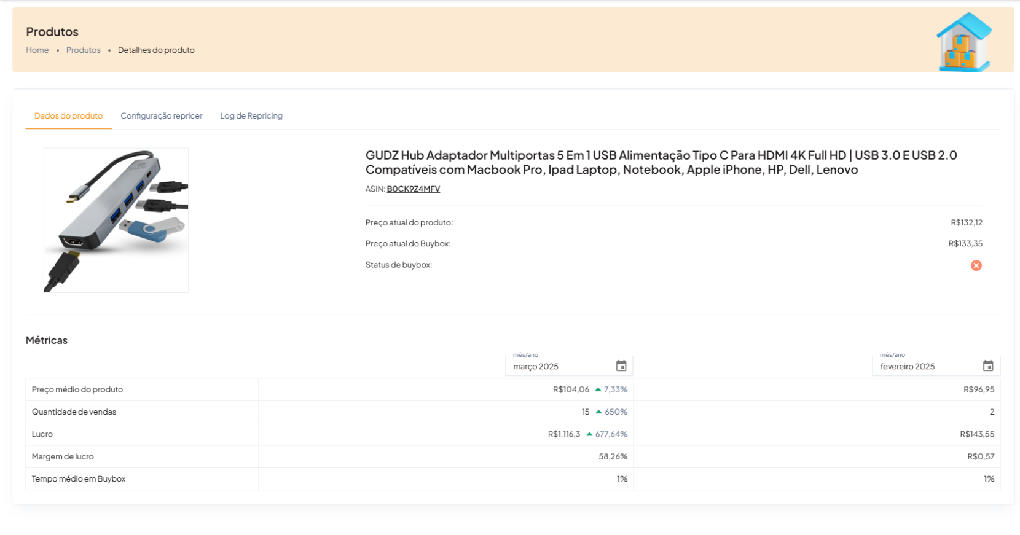Open the fevereiro 2025 calendar picker icon
The image size is (1020, 535).
(x=987, y=366)
